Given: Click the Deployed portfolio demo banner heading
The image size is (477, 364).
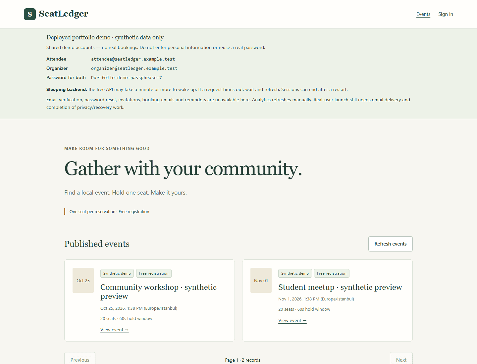Looking at the screenshot, I should 105,37.
